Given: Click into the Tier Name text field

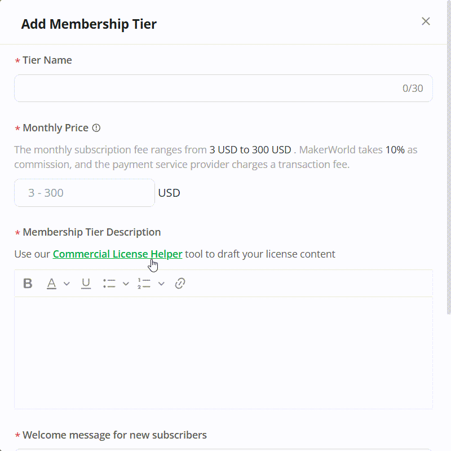Looking at the screenshot, I should tap(203, 89).
